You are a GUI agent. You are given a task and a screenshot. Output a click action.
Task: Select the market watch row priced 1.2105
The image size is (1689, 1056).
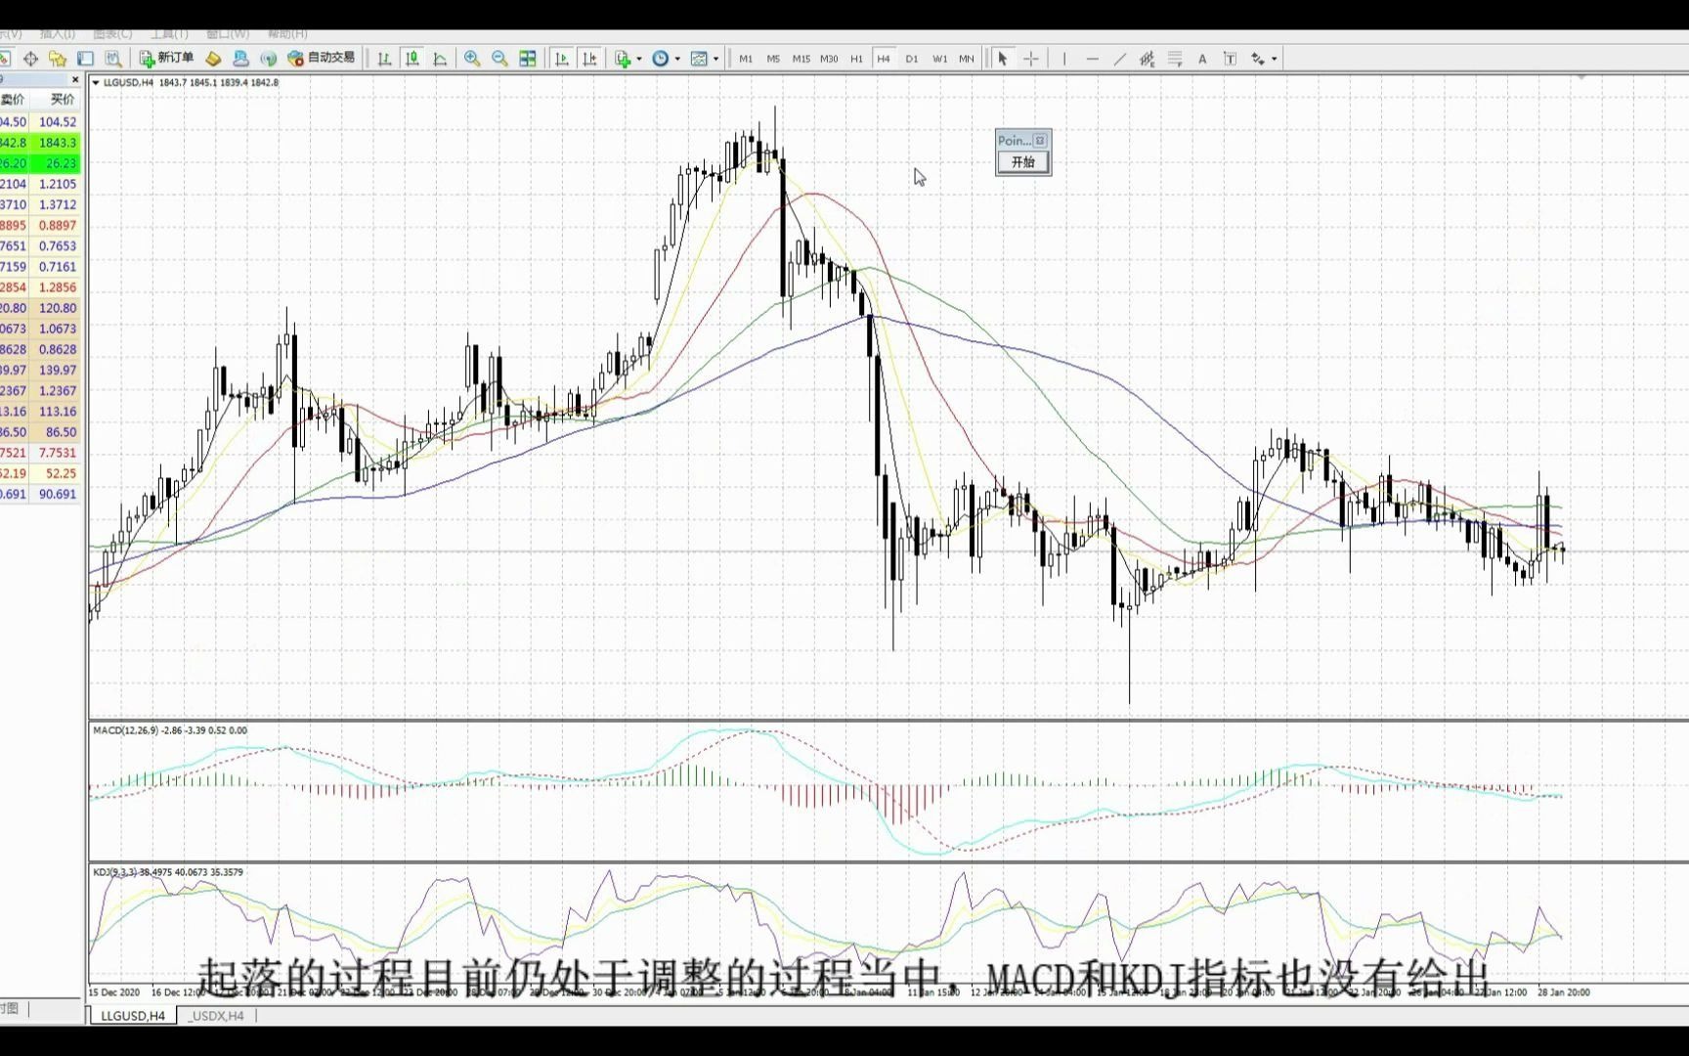[40, 184]
